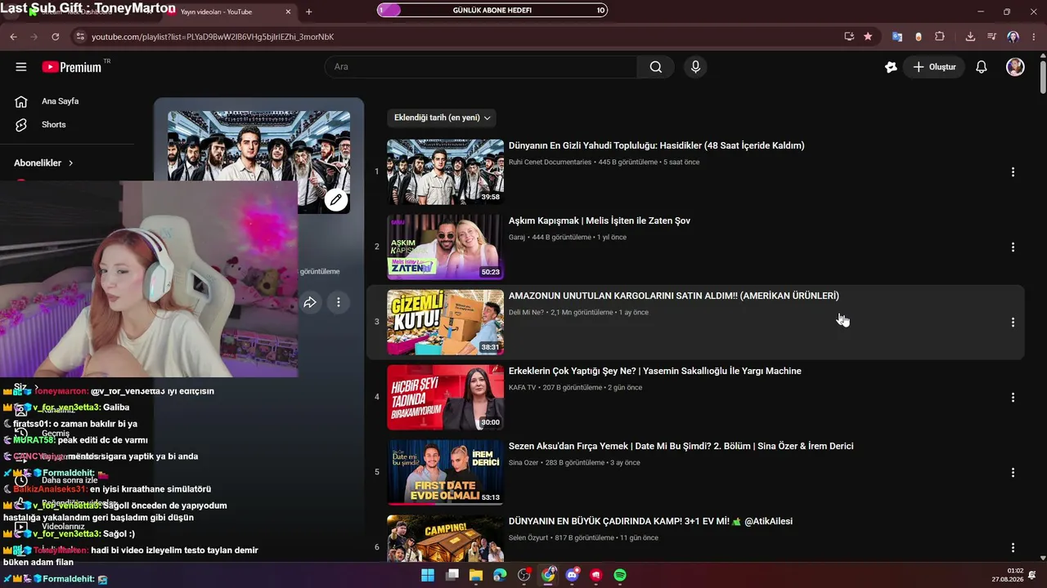Reload the page in the browser
Viewport: 1047px width, 588px height.
[56, 37]
